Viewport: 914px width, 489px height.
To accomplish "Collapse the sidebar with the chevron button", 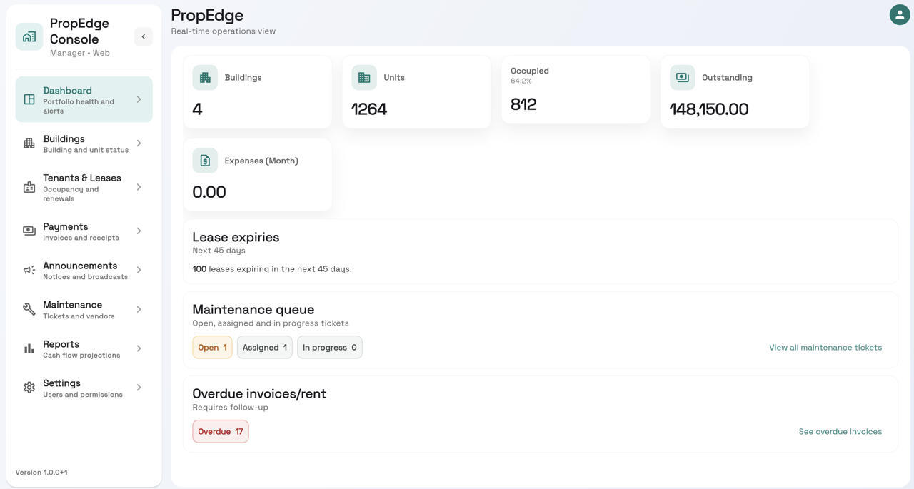I will [x=143, y=36].
